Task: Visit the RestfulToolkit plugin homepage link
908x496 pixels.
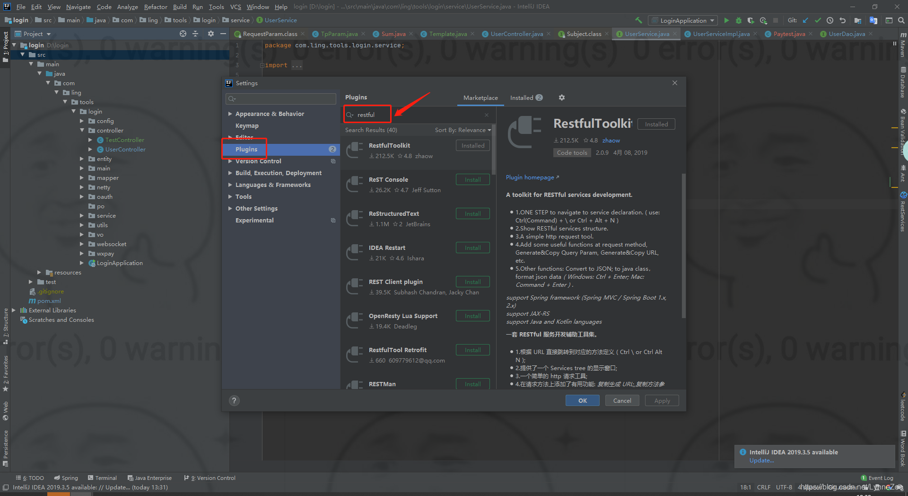Action: point(530,177)
